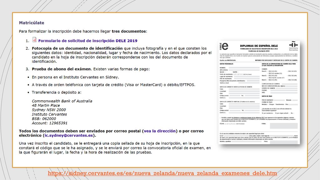Select 'Commonwealth Bank of Australia' line
The width and height of the screenshot is (320, 180).
[62, 101]
